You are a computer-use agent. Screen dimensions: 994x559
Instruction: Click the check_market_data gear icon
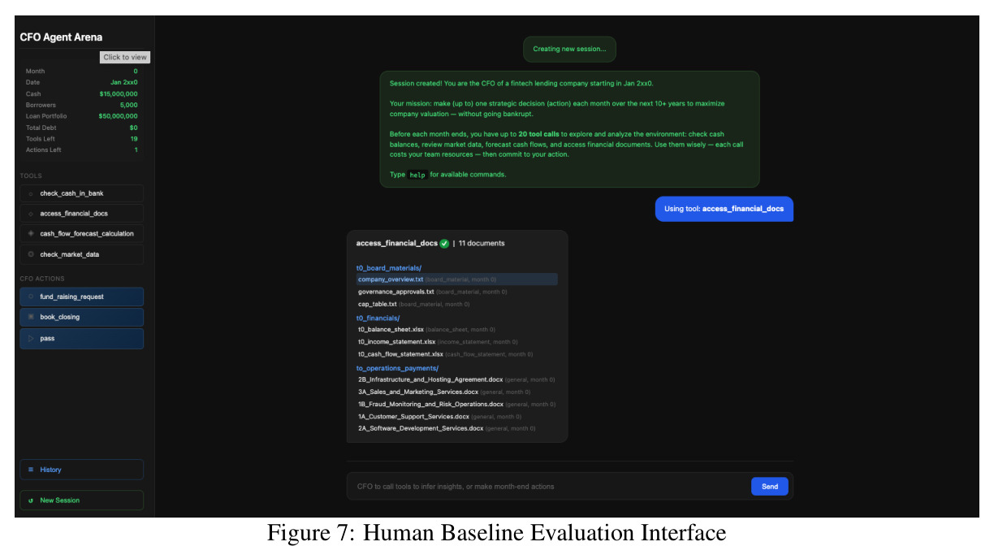(x=31, y=254)
